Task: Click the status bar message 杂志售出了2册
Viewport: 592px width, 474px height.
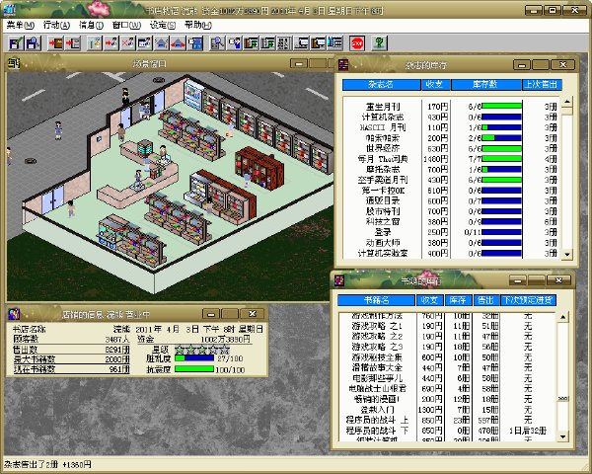Action: pyautogui.click(x=47, y=464)
